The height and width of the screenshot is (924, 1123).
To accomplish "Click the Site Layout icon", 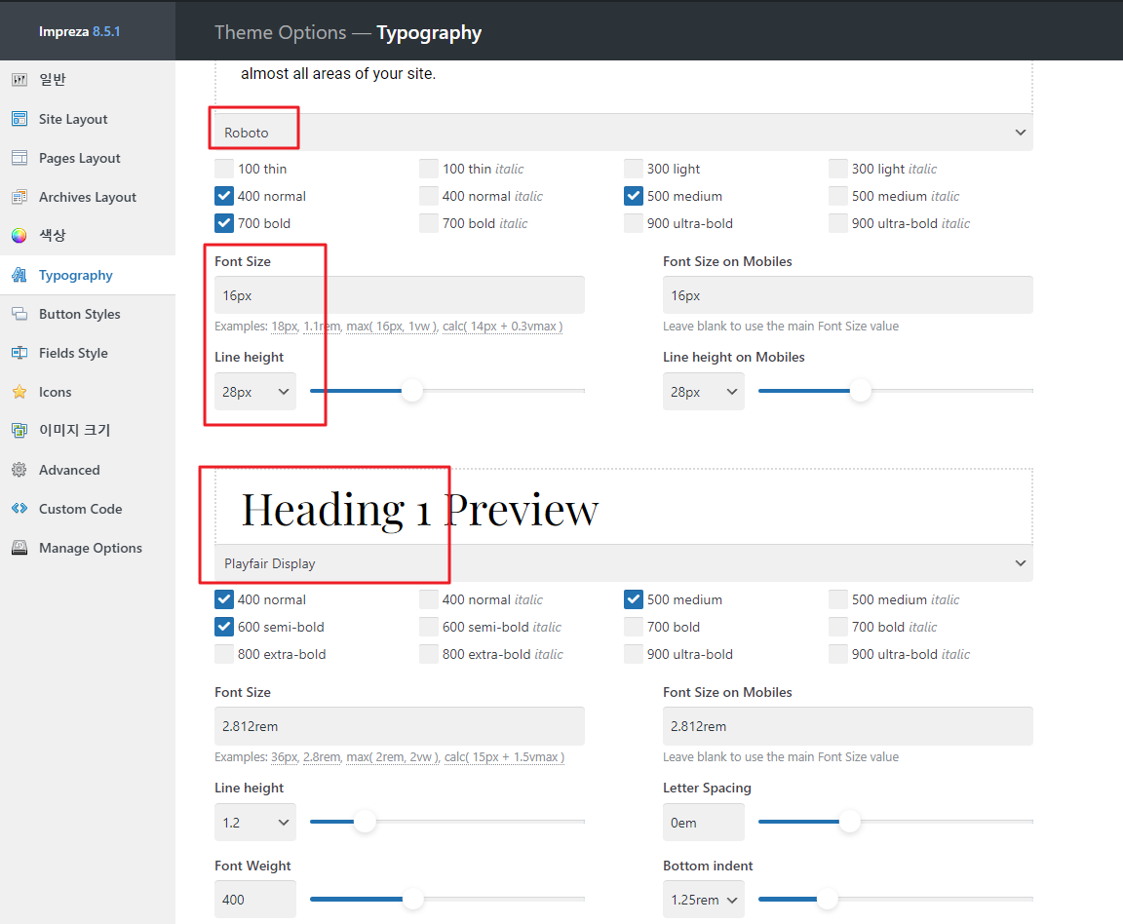I will 19,119.
